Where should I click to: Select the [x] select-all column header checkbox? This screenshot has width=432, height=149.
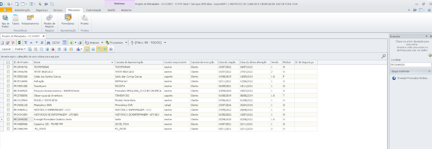[x=8, y=62]
